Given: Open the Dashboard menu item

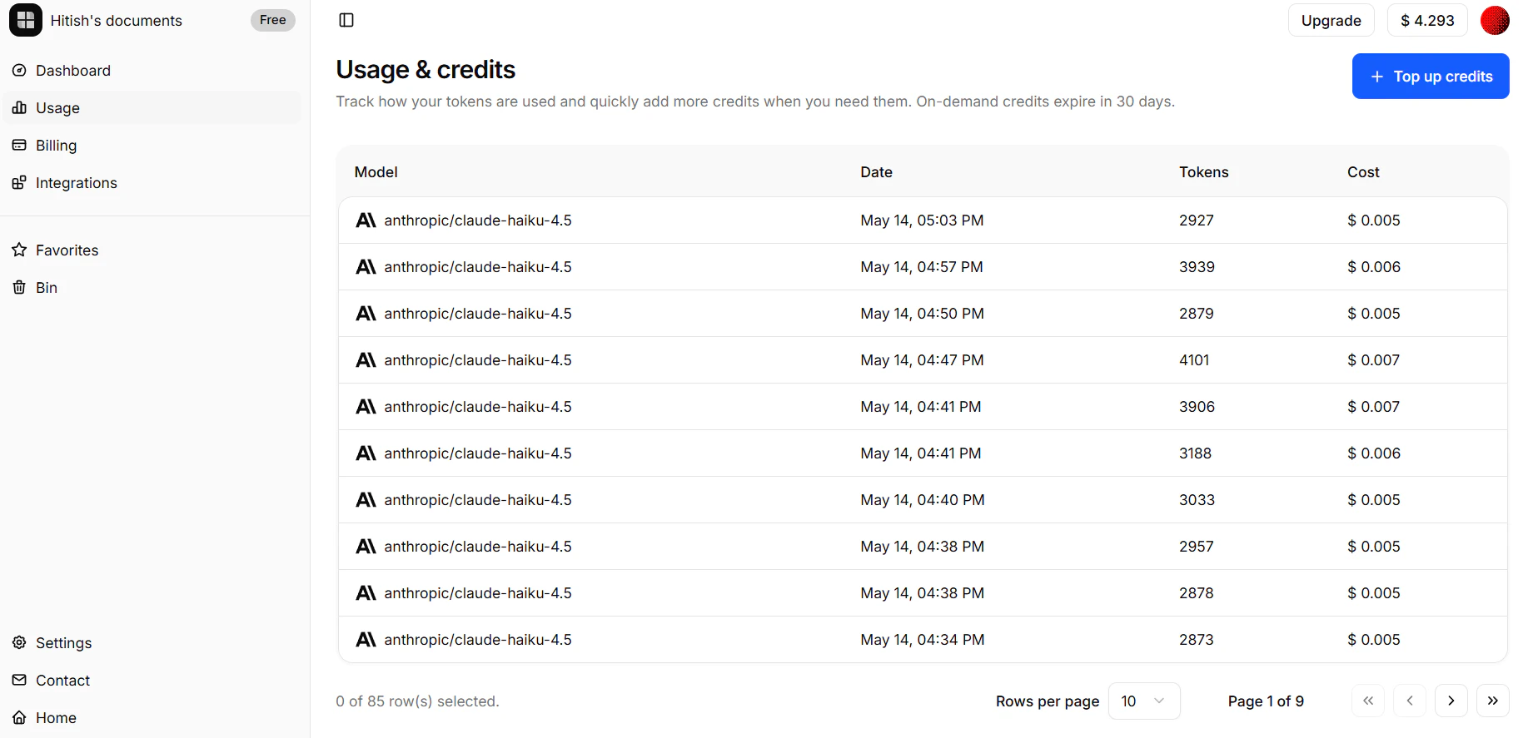Looking at the screenshot, I should click(152, 71).
